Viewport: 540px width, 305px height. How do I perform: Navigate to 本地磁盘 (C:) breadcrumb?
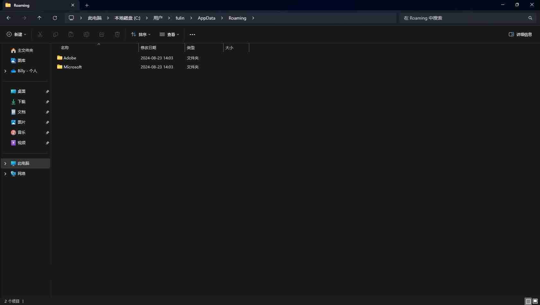[128, 18]
